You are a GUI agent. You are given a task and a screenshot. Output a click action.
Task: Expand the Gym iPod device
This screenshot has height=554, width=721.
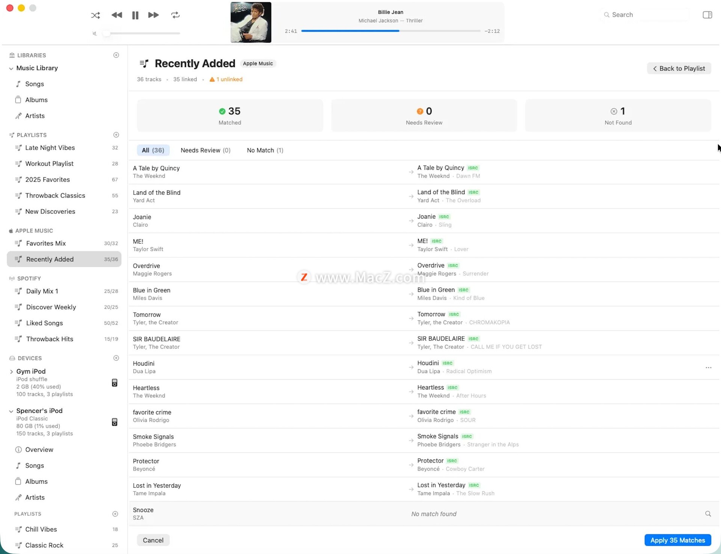11,372
